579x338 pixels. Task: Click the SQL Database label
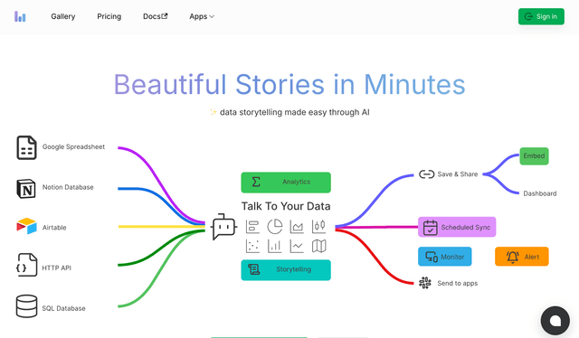pyautogui.click(x=63, y=308)
